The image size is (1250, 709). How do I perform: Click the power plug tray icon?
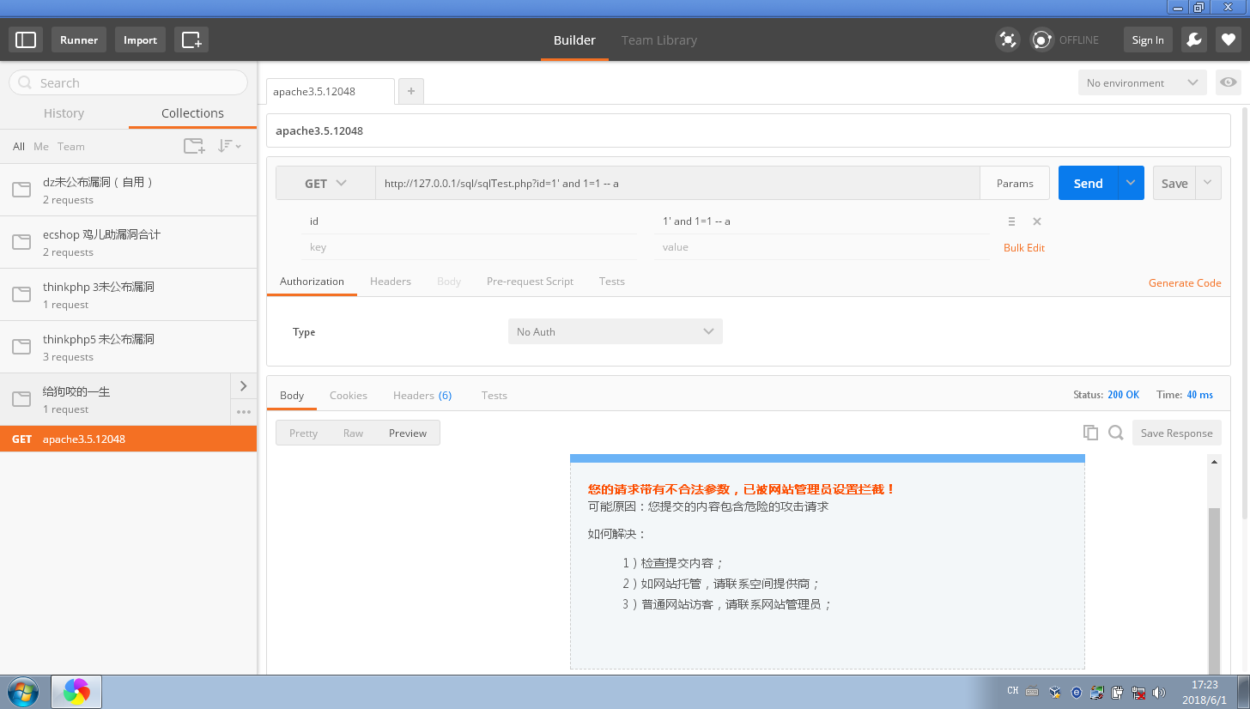click(x=1118, y=692)
